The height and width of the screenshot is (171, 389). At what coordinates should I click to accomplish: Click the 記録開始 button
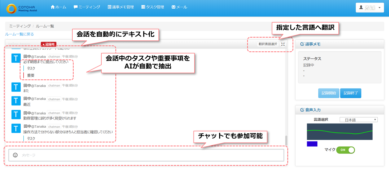click(329, 93)
